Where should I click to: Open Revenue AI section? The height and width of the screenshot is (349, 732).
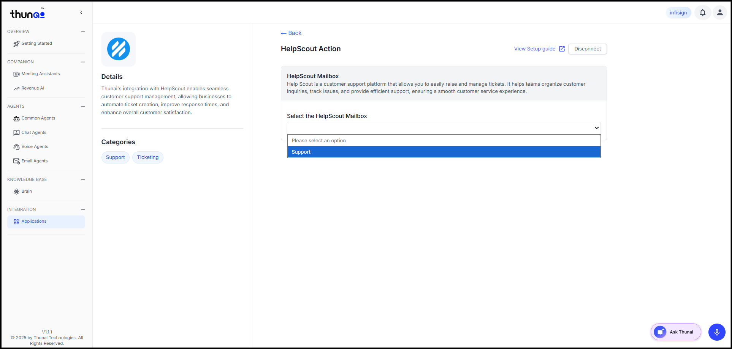(x=33, y=88)
